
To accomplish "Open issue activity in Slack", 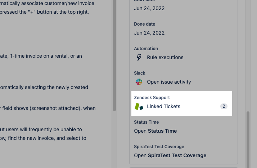I will click(x=169, y=82).
